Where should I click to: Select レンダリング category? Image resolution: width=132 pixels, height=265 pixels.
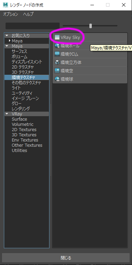tap(21, 109)
